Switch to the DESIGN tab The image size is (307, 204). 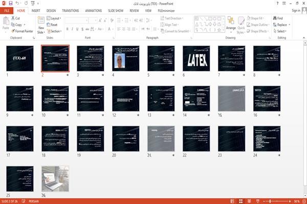(x=51, y=11)
